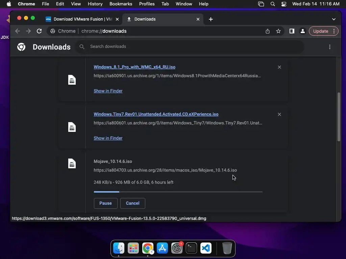
Task: Open Finder from the Dock
Action: pyautogui.click(x=119, y=248)
